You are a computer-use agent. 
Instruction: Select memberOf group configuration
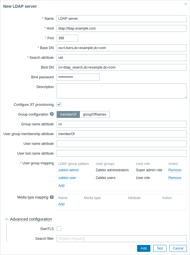pyautogui.click(x=68, y=114)
